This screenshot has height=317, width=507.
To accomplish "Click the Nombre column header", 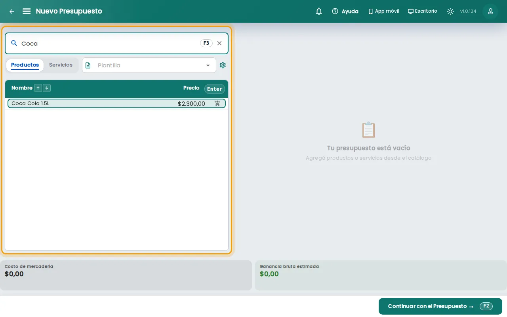I will (22, 88).
